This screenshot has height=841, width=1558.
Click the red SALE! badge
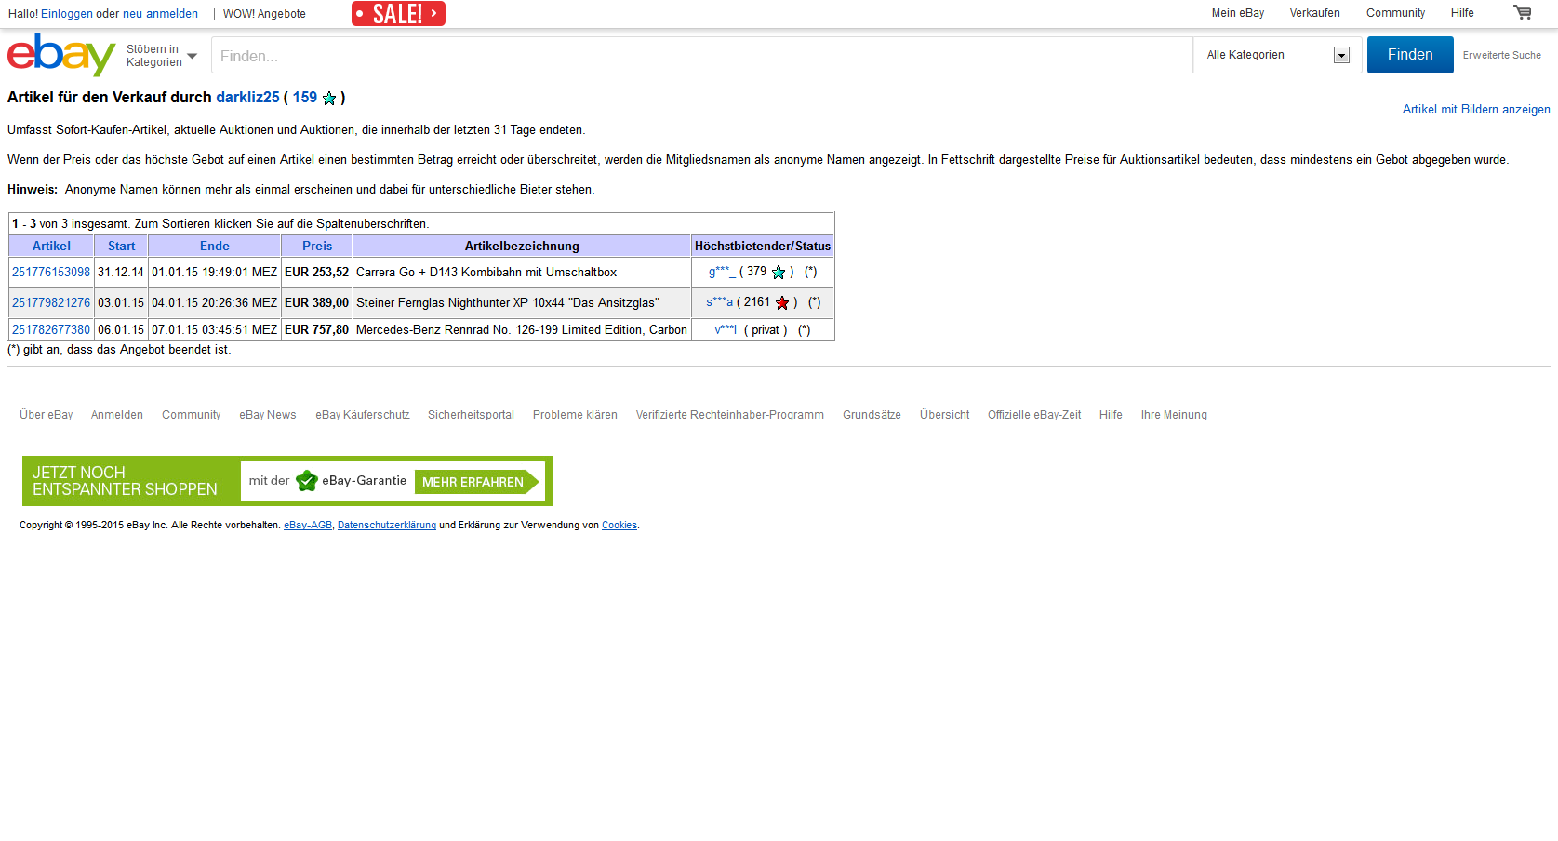pyautogui.click(x=398, y=14)
